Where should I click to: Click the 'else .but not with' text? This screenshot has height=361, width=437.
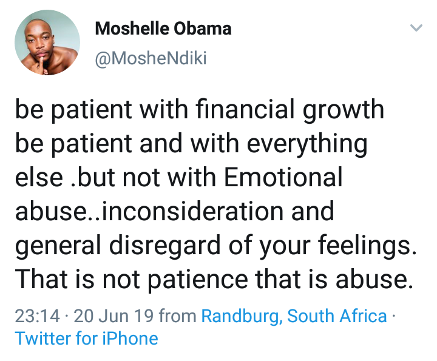pyautogui.click(x=116, y=177)
